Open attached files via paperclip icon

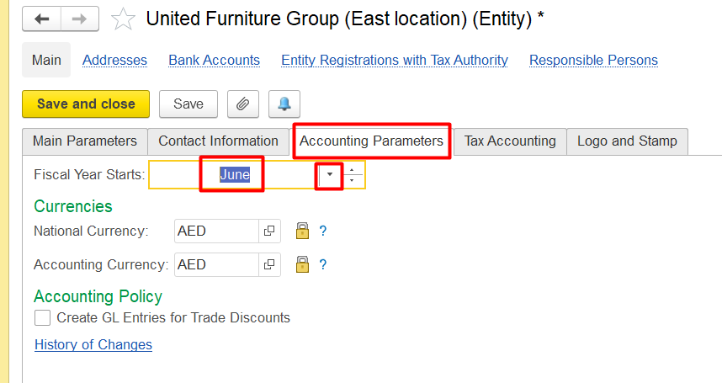pos(243,104)
